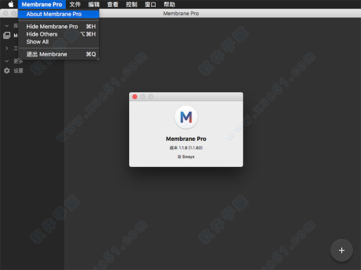Click the Membrane Pro window title
Viewport: 361px width, 270px height.
pos(181,14)
